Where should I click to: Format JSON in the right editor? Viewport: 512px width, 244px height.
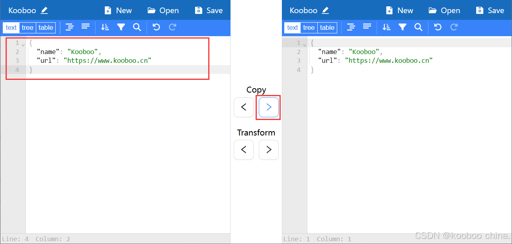[351, 27]
